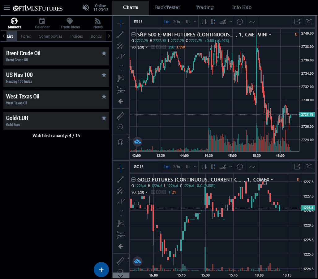Image resolution: width=318 pixels, height=279 pixels.
Task: Open indicators on ES1! chart
Action: click(x=252, y=22)
